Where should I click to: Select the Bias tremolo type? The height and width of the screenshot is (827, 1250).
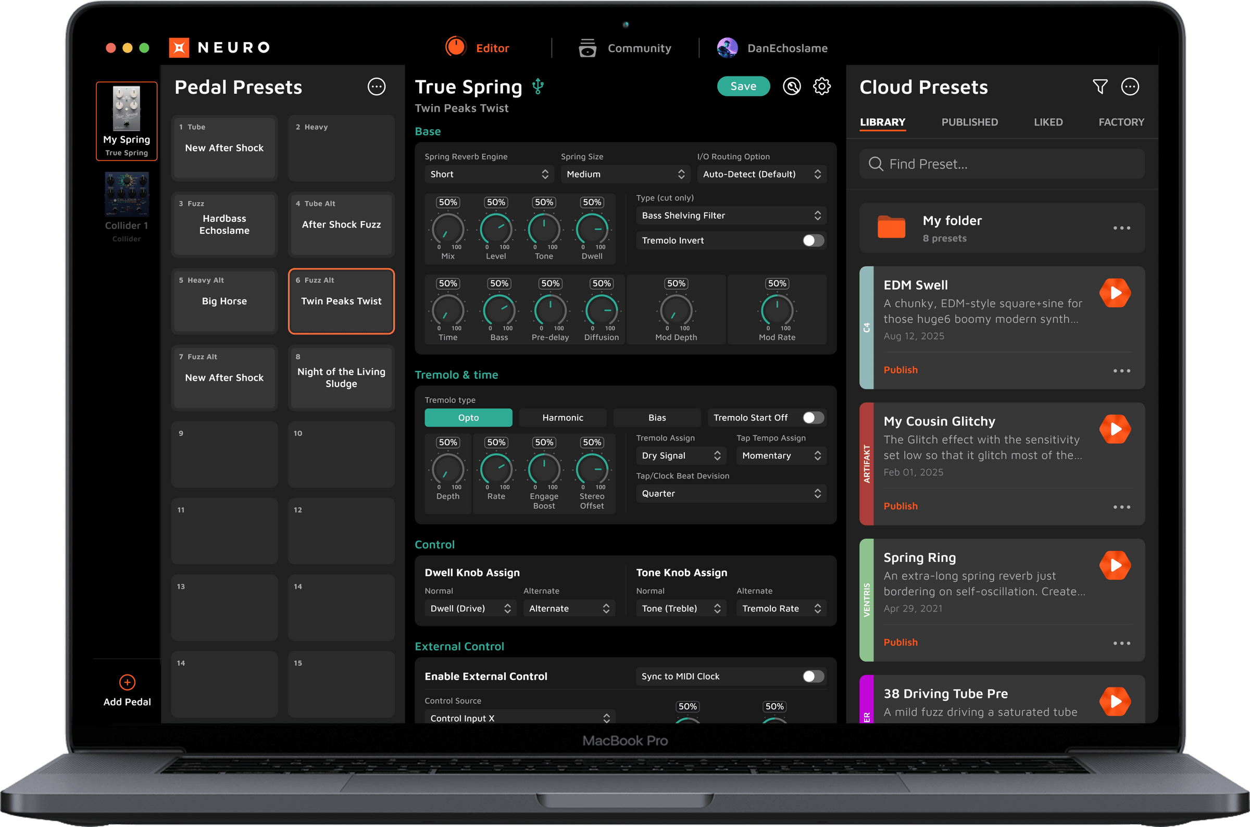(x=657, y=418)
